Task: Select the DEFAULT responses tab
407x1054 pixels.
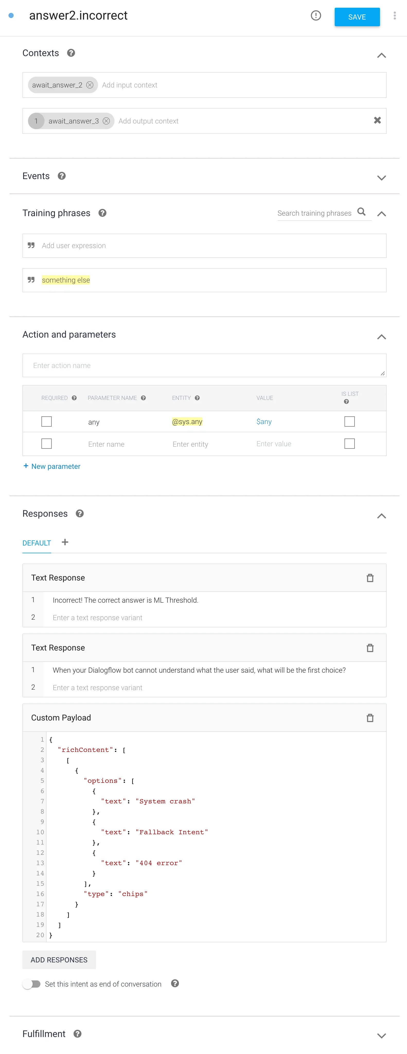Action: [37, 543]
